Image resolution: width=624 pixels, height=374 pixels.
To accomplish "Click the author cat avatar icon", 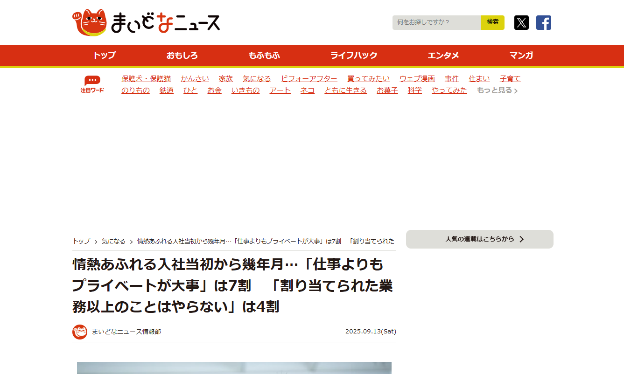I will [x=80, y=332].
